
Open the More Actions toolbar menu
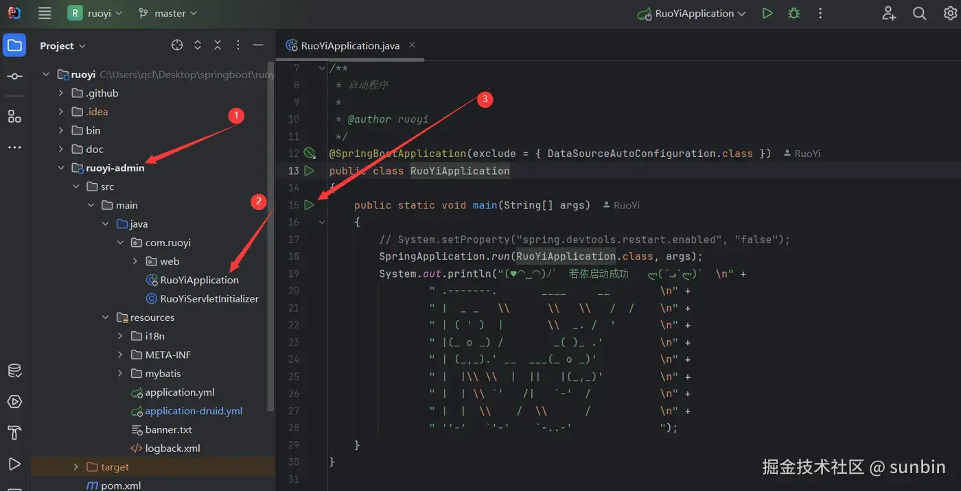pyautogui.click(x=820, y=13)
